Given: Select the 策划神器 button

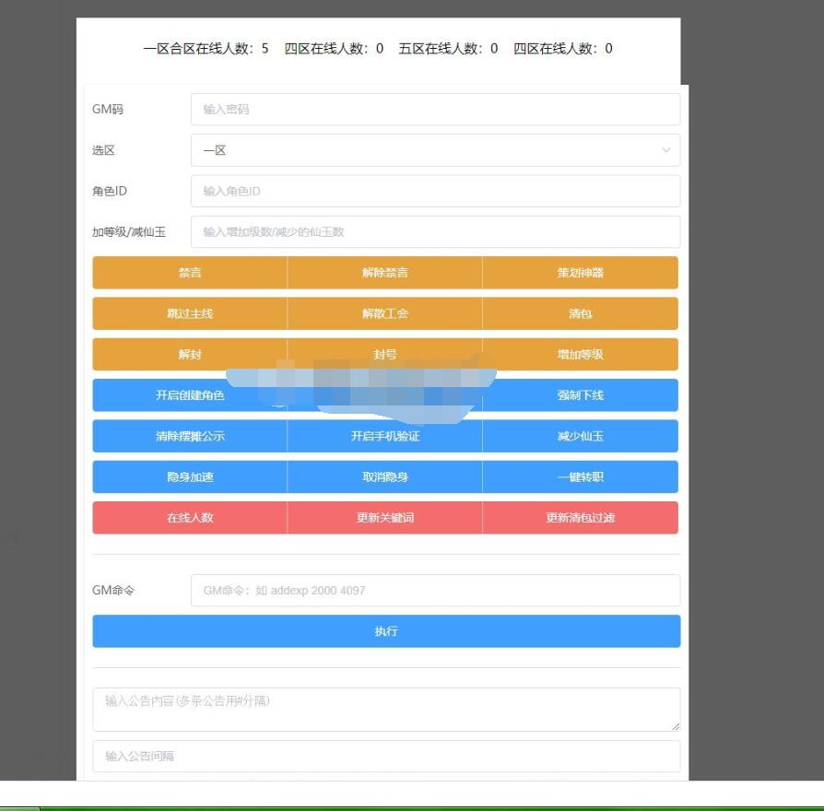Looking at the screenshot, I should tap(580, 273).
